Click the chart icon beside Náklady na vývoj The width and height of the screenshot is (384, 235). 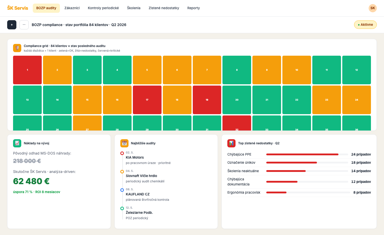17,143
